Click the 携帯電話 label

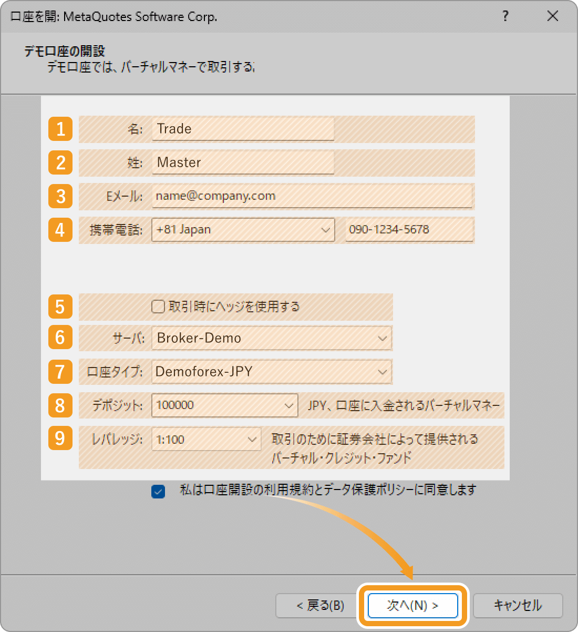point(116,230)
